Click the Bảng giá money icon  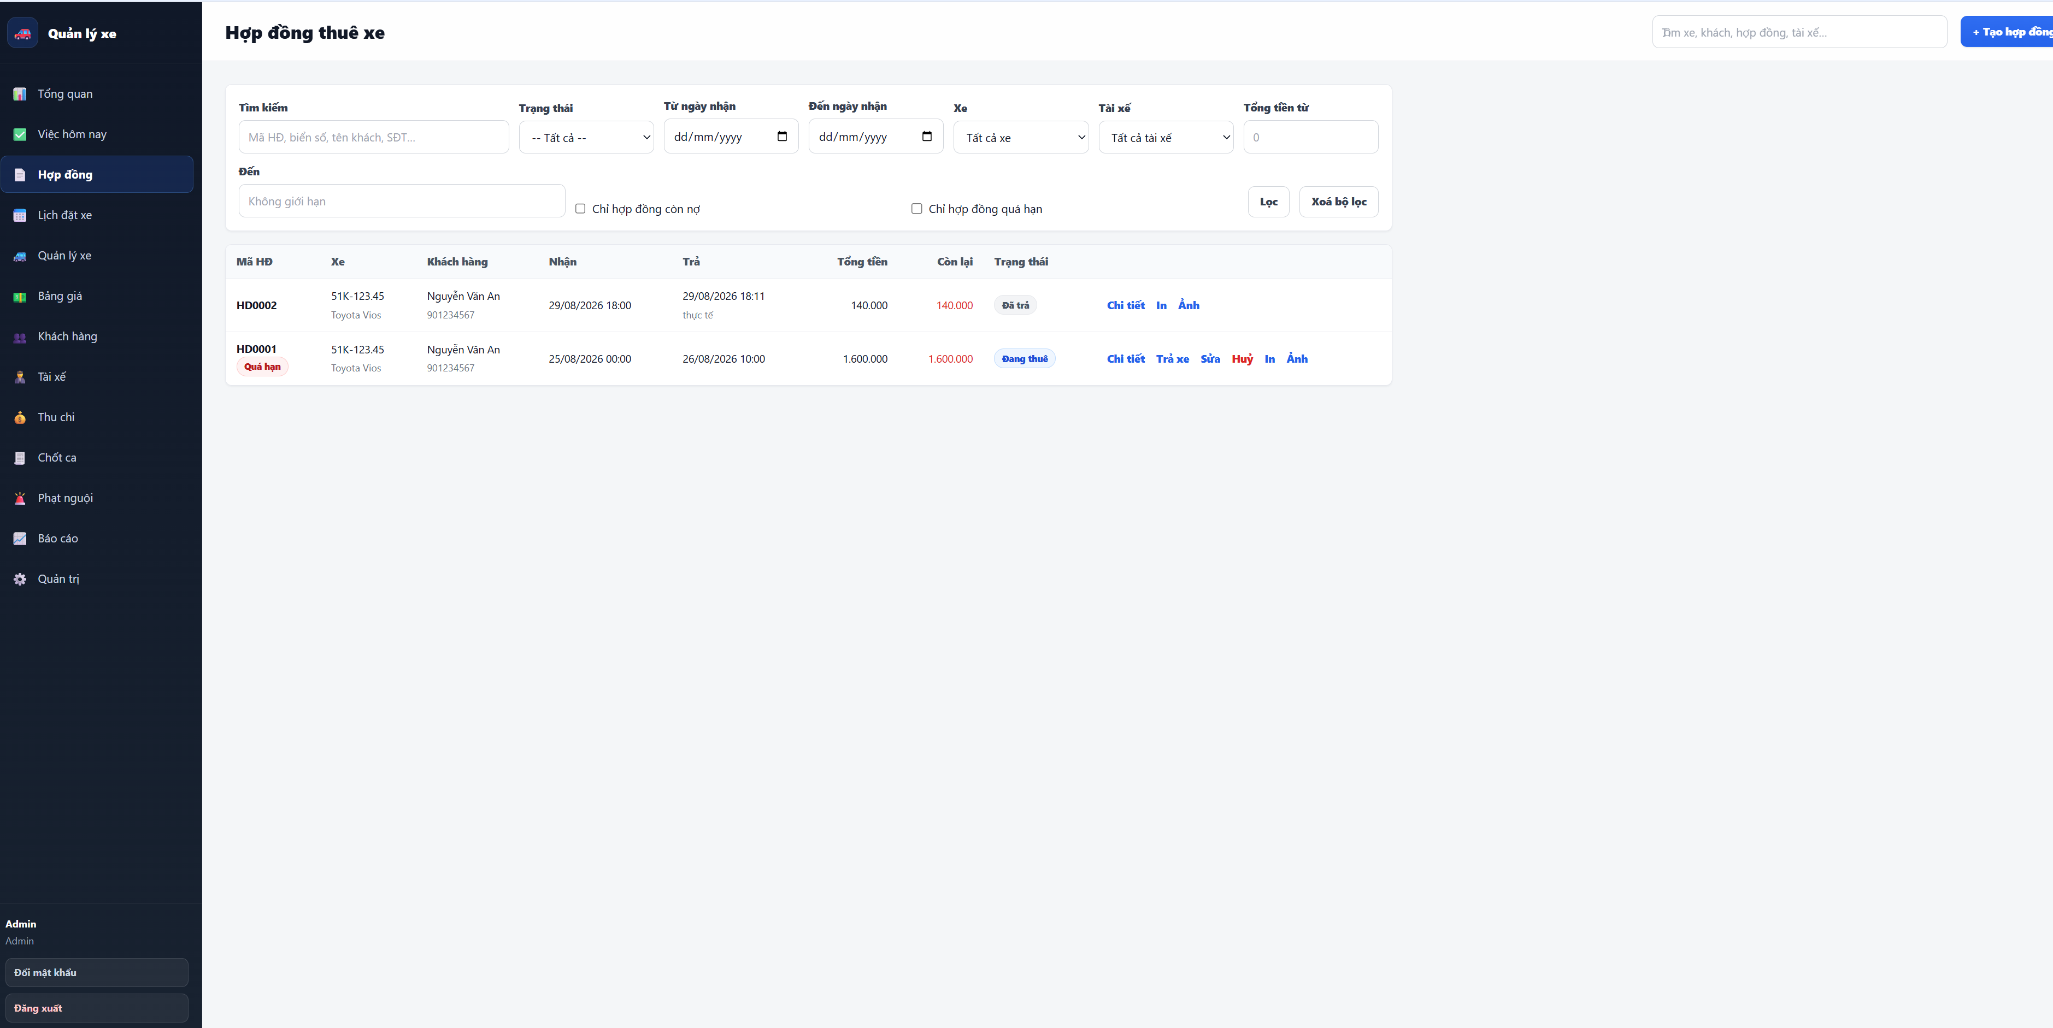pos(20,297)
